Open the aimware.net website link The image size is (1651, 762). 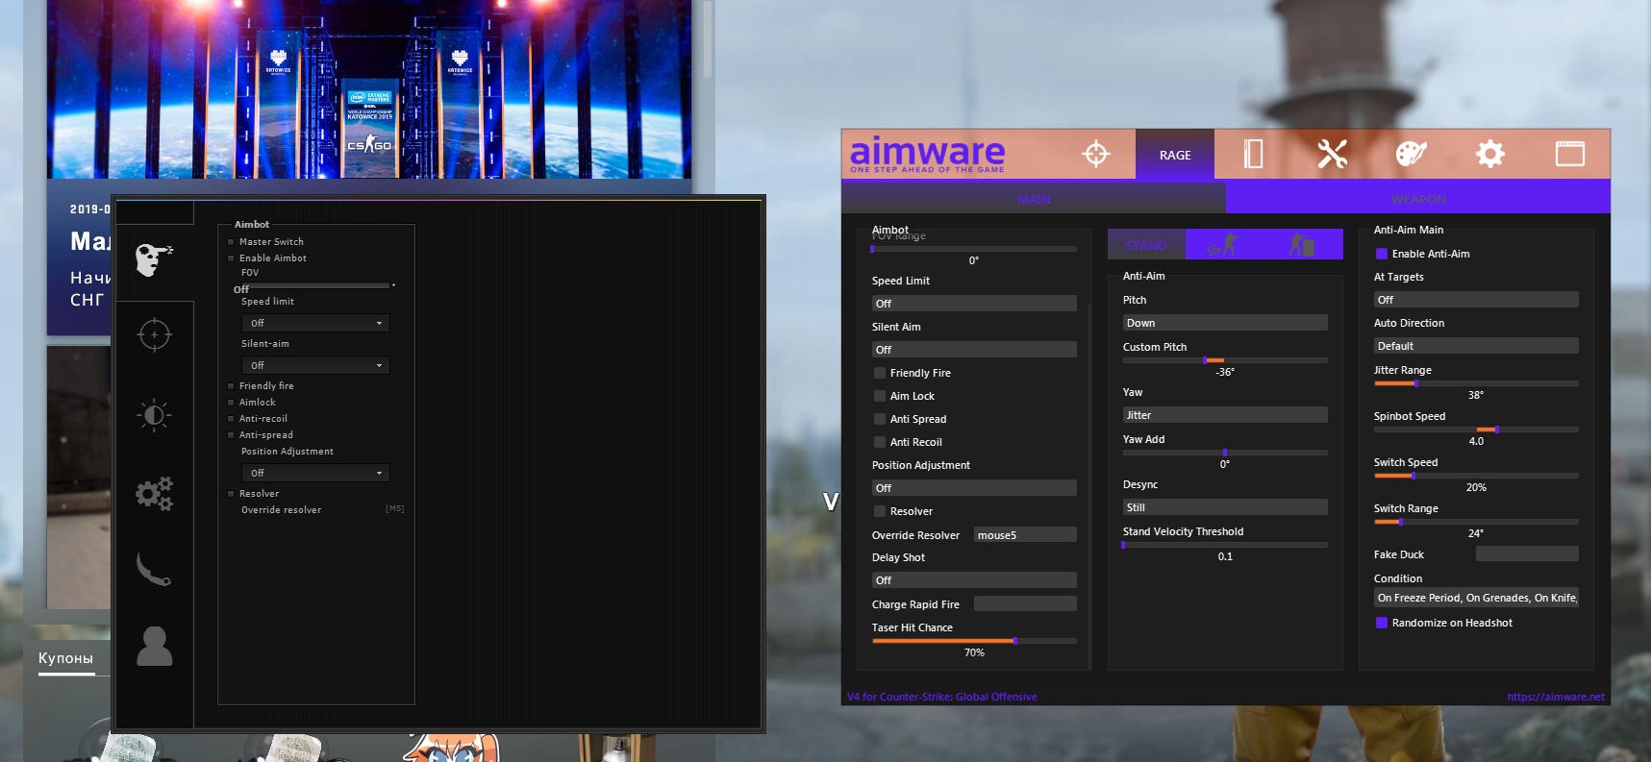coord(1555,697)
